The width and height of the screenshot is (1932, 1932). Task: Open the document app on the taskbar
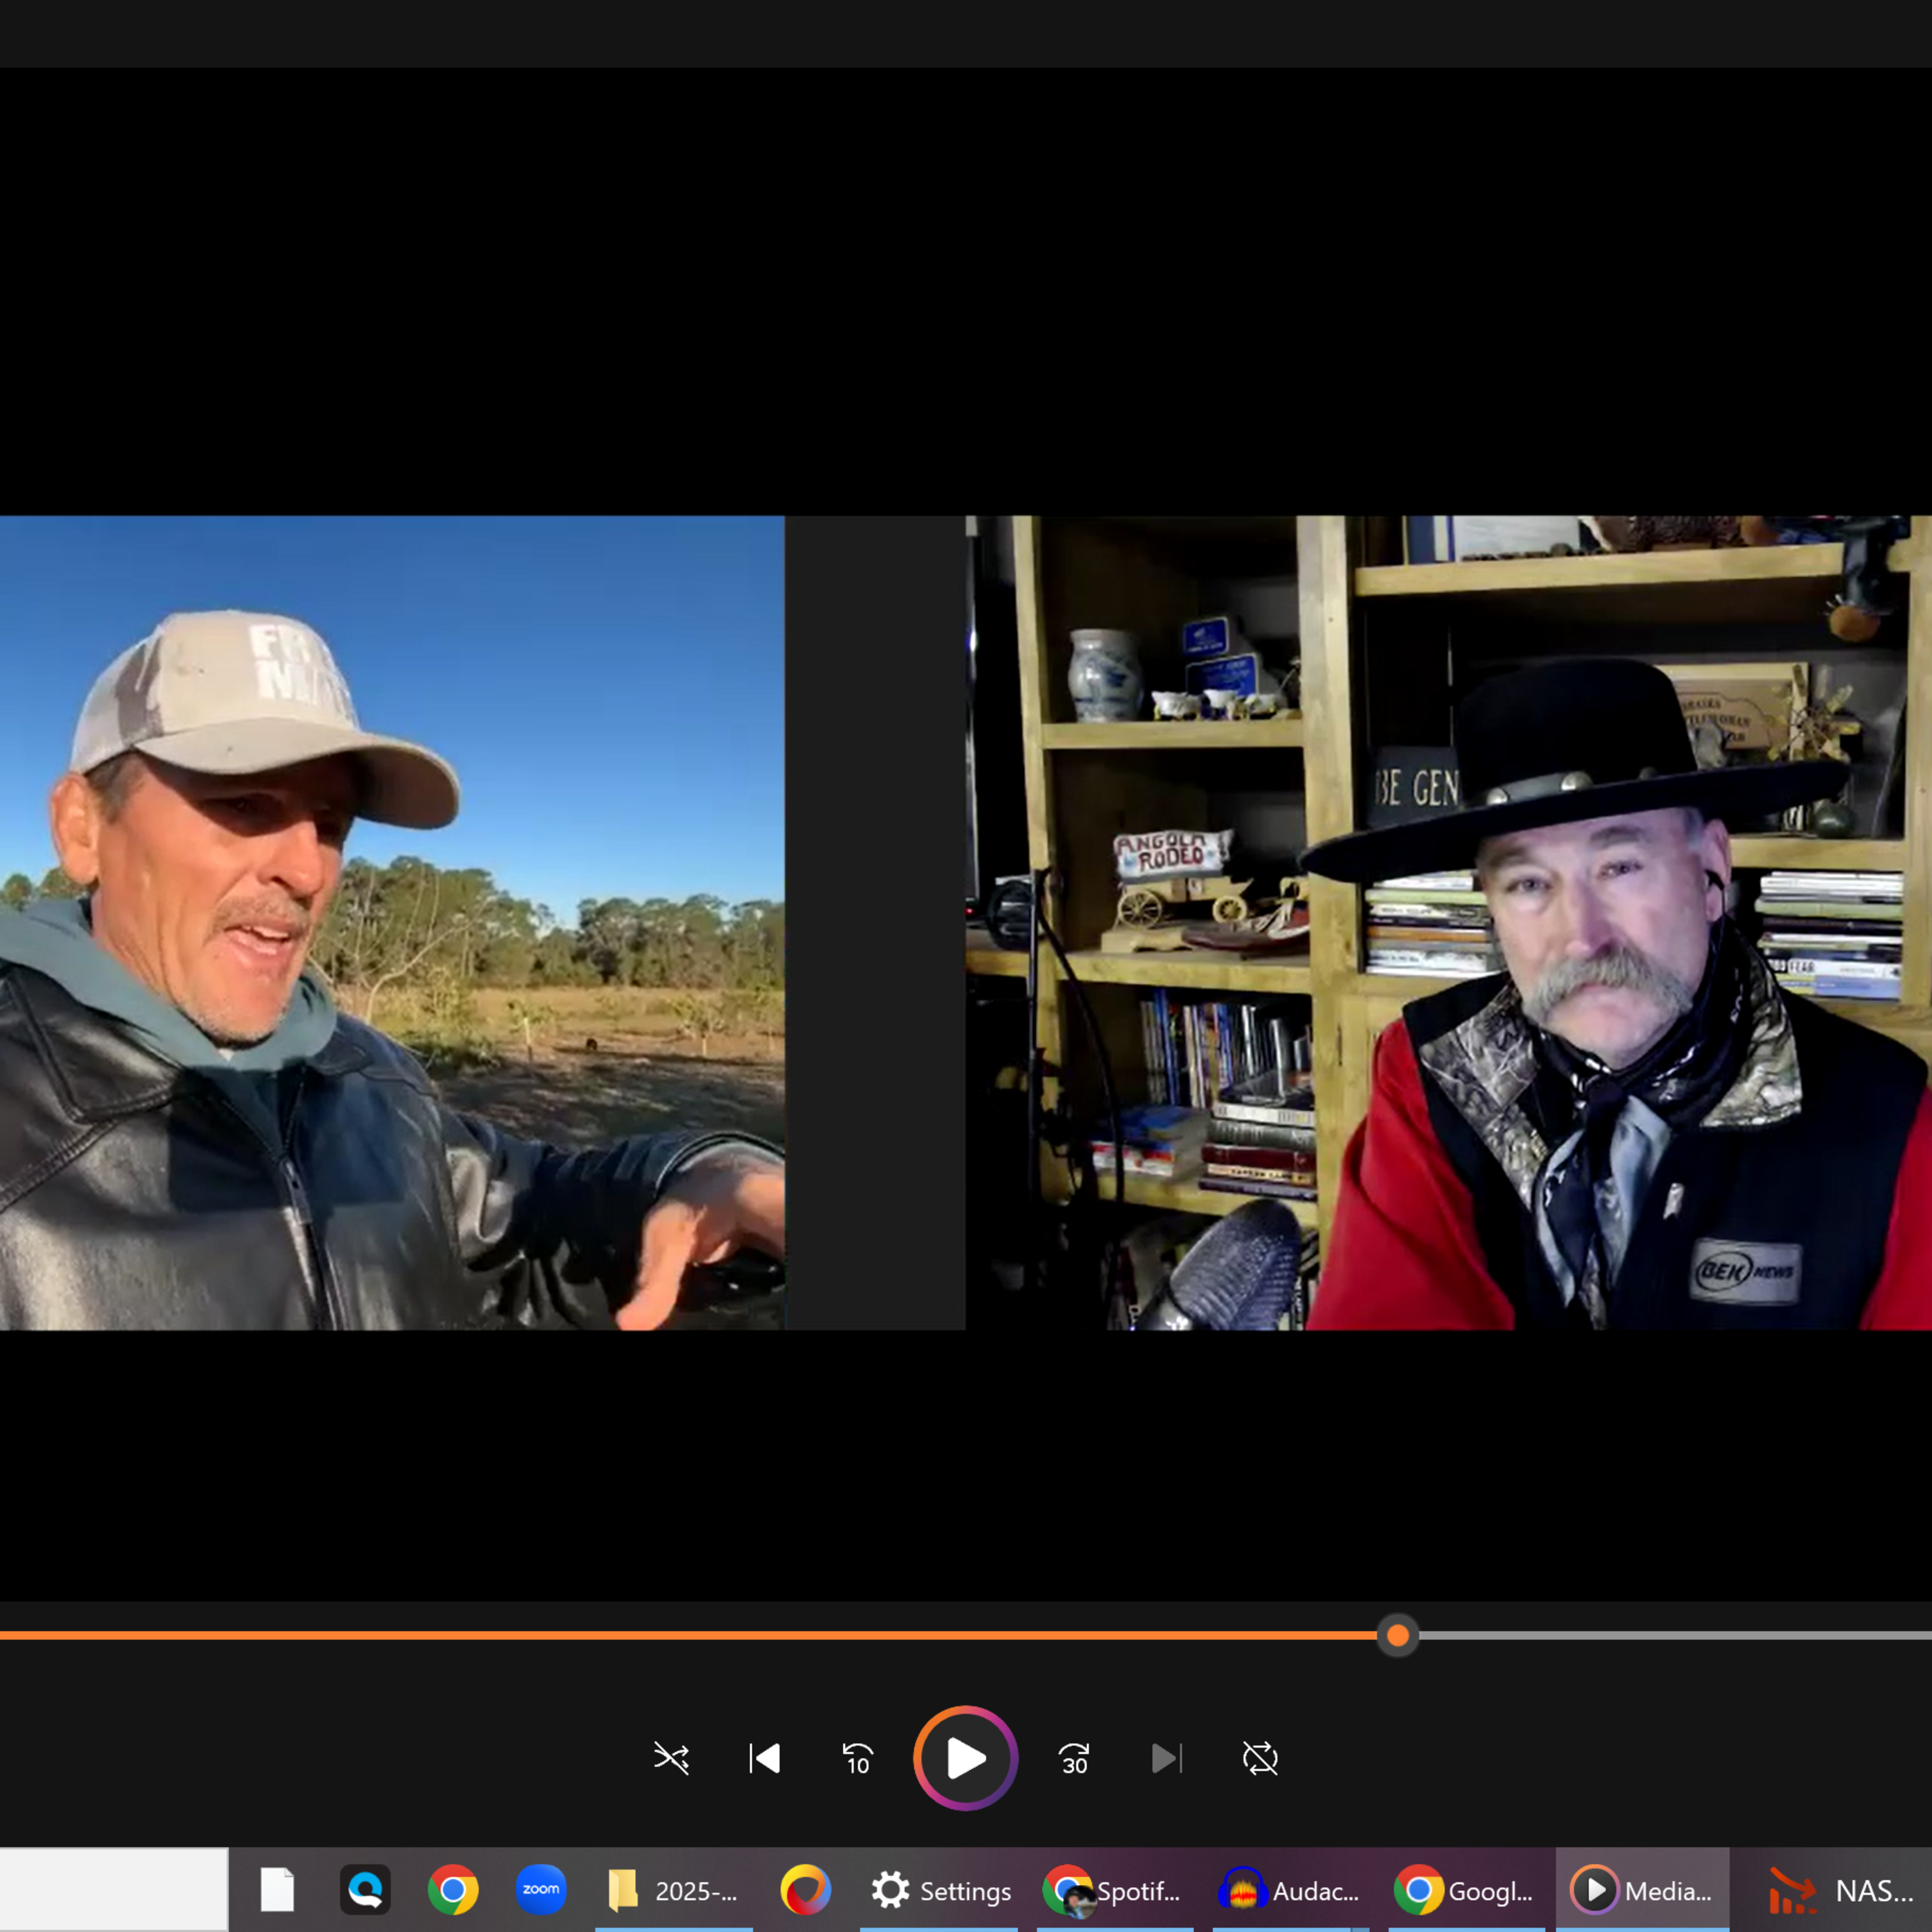click(x=277, y=1890)
